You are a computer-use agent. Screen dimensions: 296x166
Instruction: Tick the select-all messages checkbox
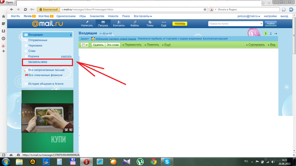83,45
